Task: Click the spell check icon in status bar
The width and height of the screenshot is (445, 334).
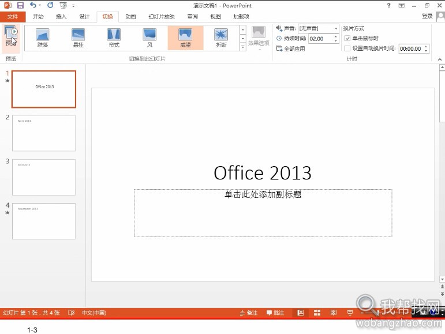Action: (x=71, y=313)
